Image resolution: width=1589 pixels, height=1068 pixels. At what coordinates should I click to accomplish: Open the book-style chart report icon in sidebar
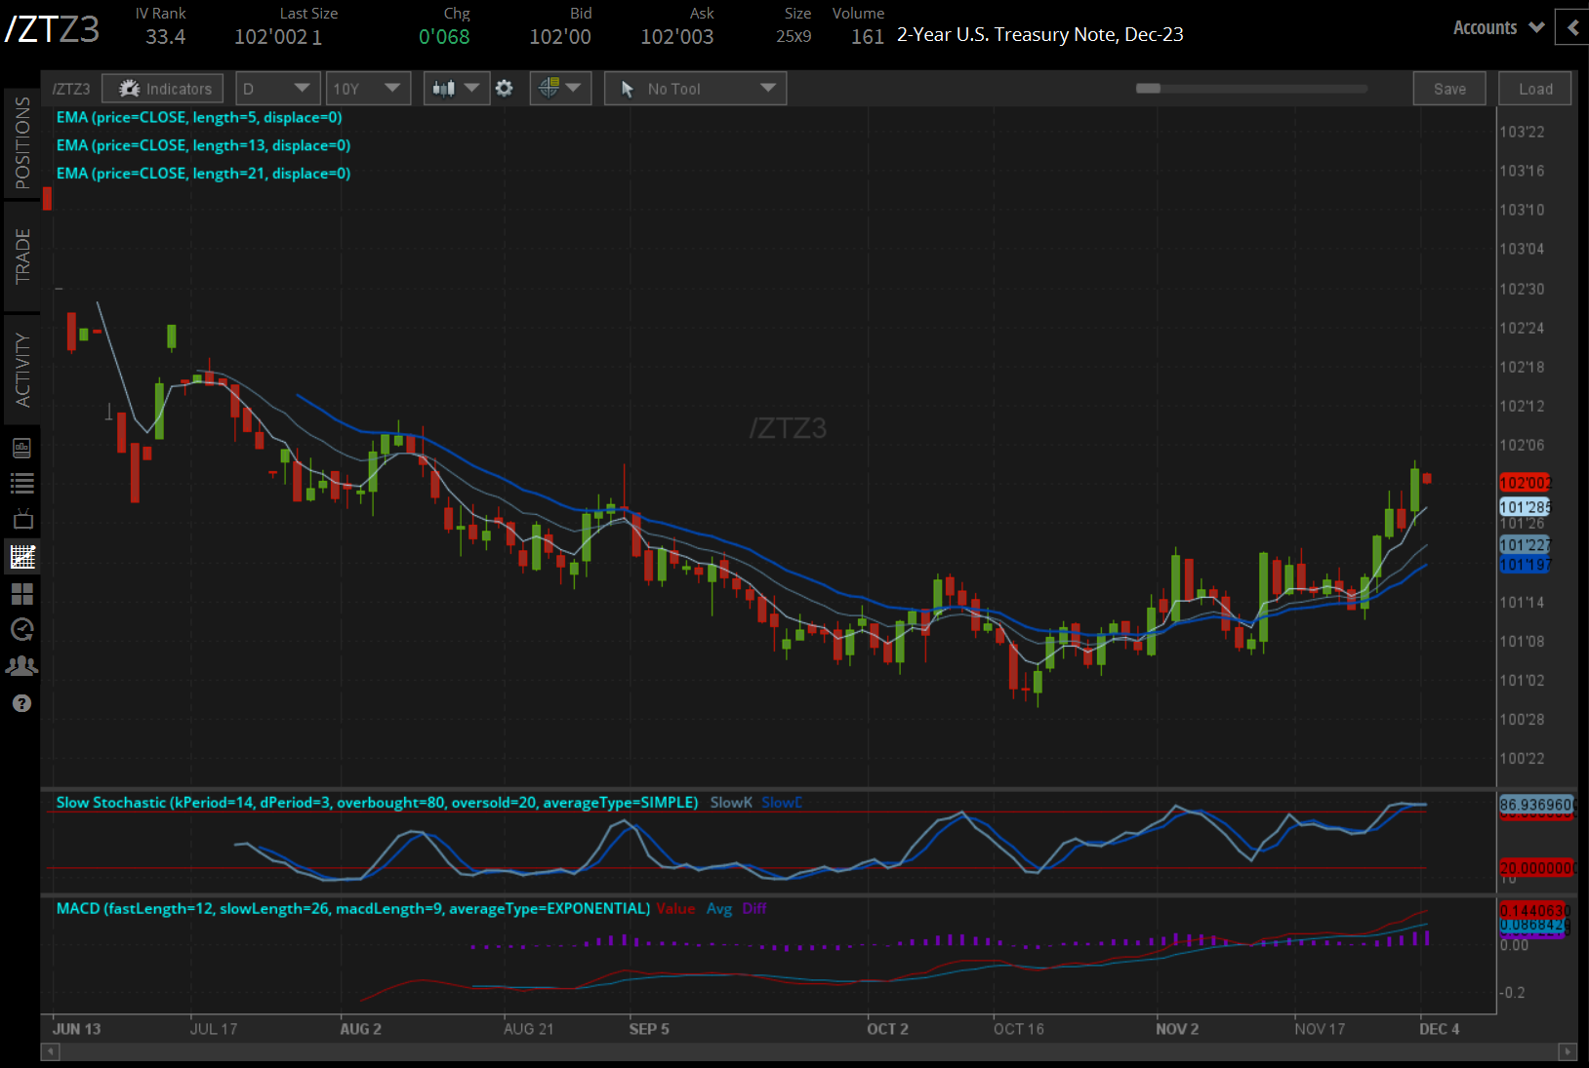click(x=21, y=449)
